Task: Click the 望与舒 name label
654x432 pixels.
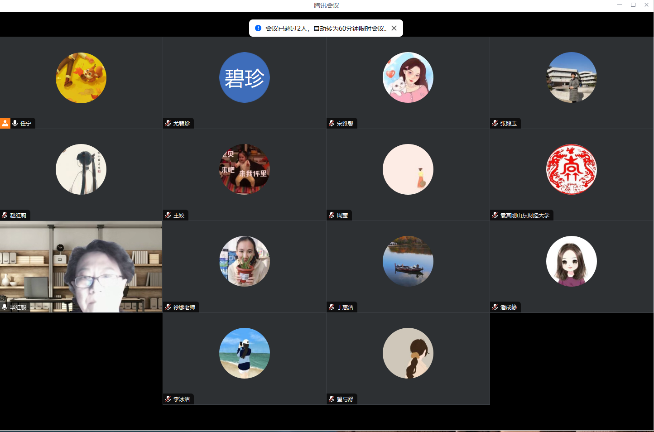Action: click(x=345, y=399)
